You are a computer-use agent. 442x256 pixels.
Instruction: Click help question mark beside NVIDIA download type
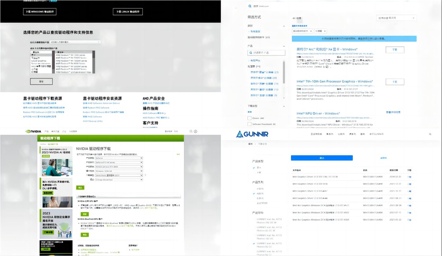click(145, 175)
